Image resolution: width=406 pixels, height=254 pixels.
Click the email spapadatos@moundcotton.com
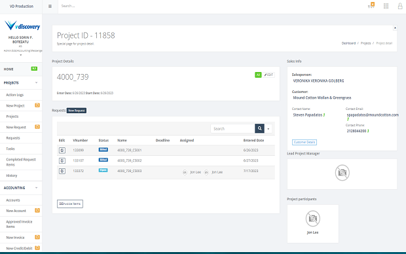tap(373, 115)
